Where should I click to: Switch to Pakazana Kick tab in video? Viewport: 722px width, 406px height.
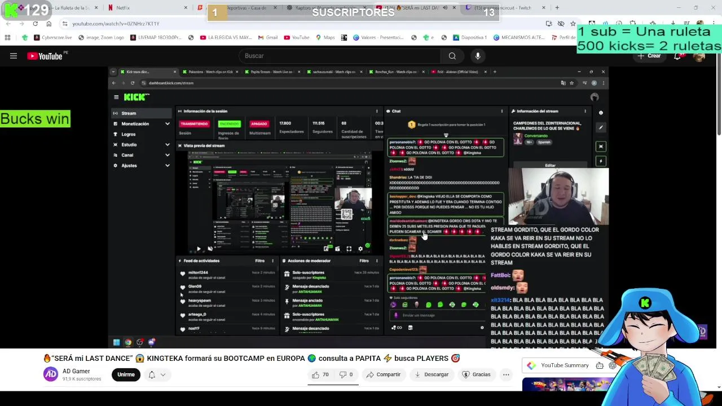point(210,72)
